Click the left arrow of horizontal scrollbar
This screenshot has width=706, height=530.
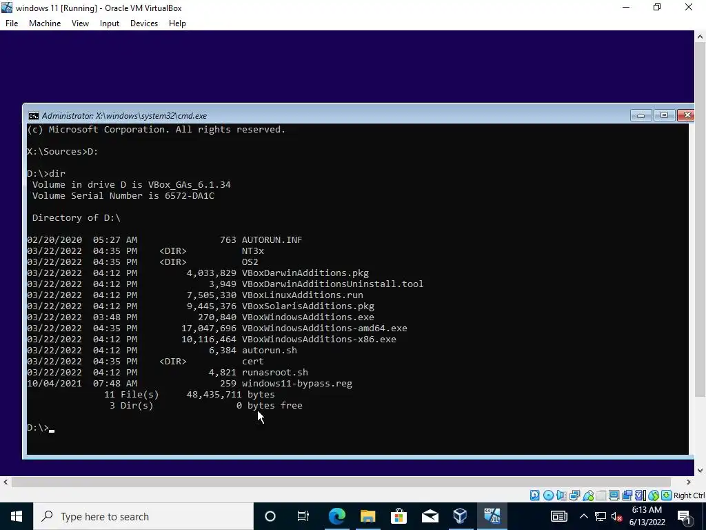tap(5, 482)
